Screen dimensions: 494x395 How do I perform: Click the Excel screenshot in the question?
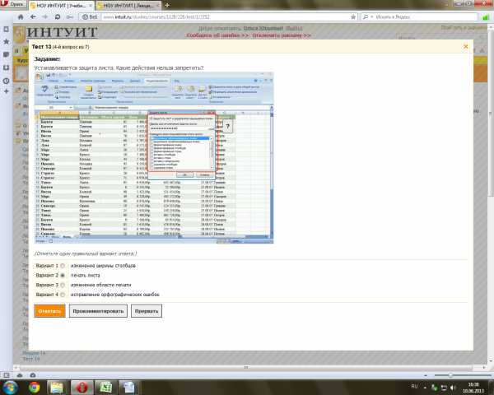click(x=154, y=157)
